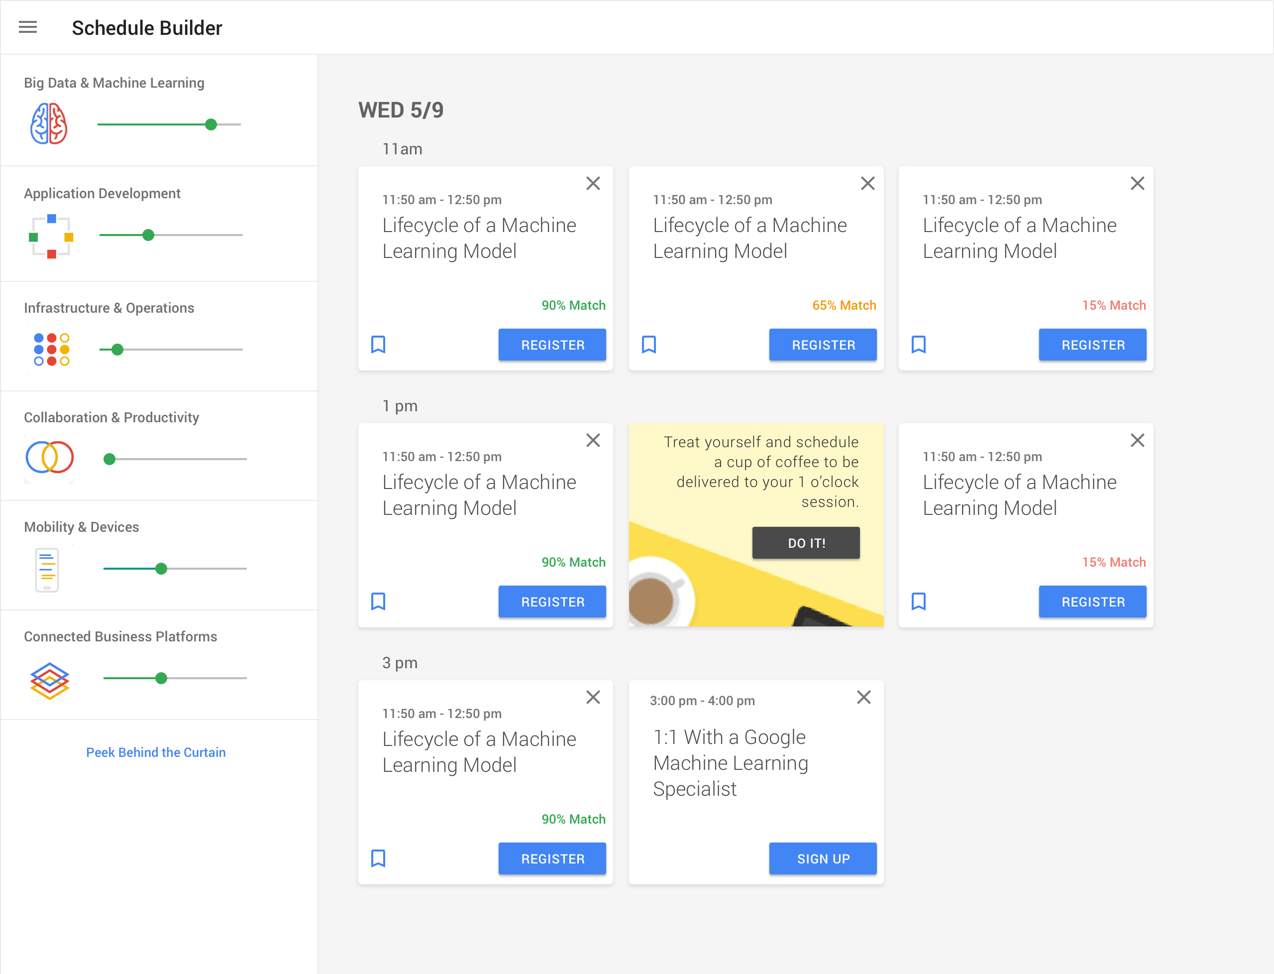Register for the 65% Match session
The width and height of the screenshot is (1274, 974).
(x=823, y=345)
